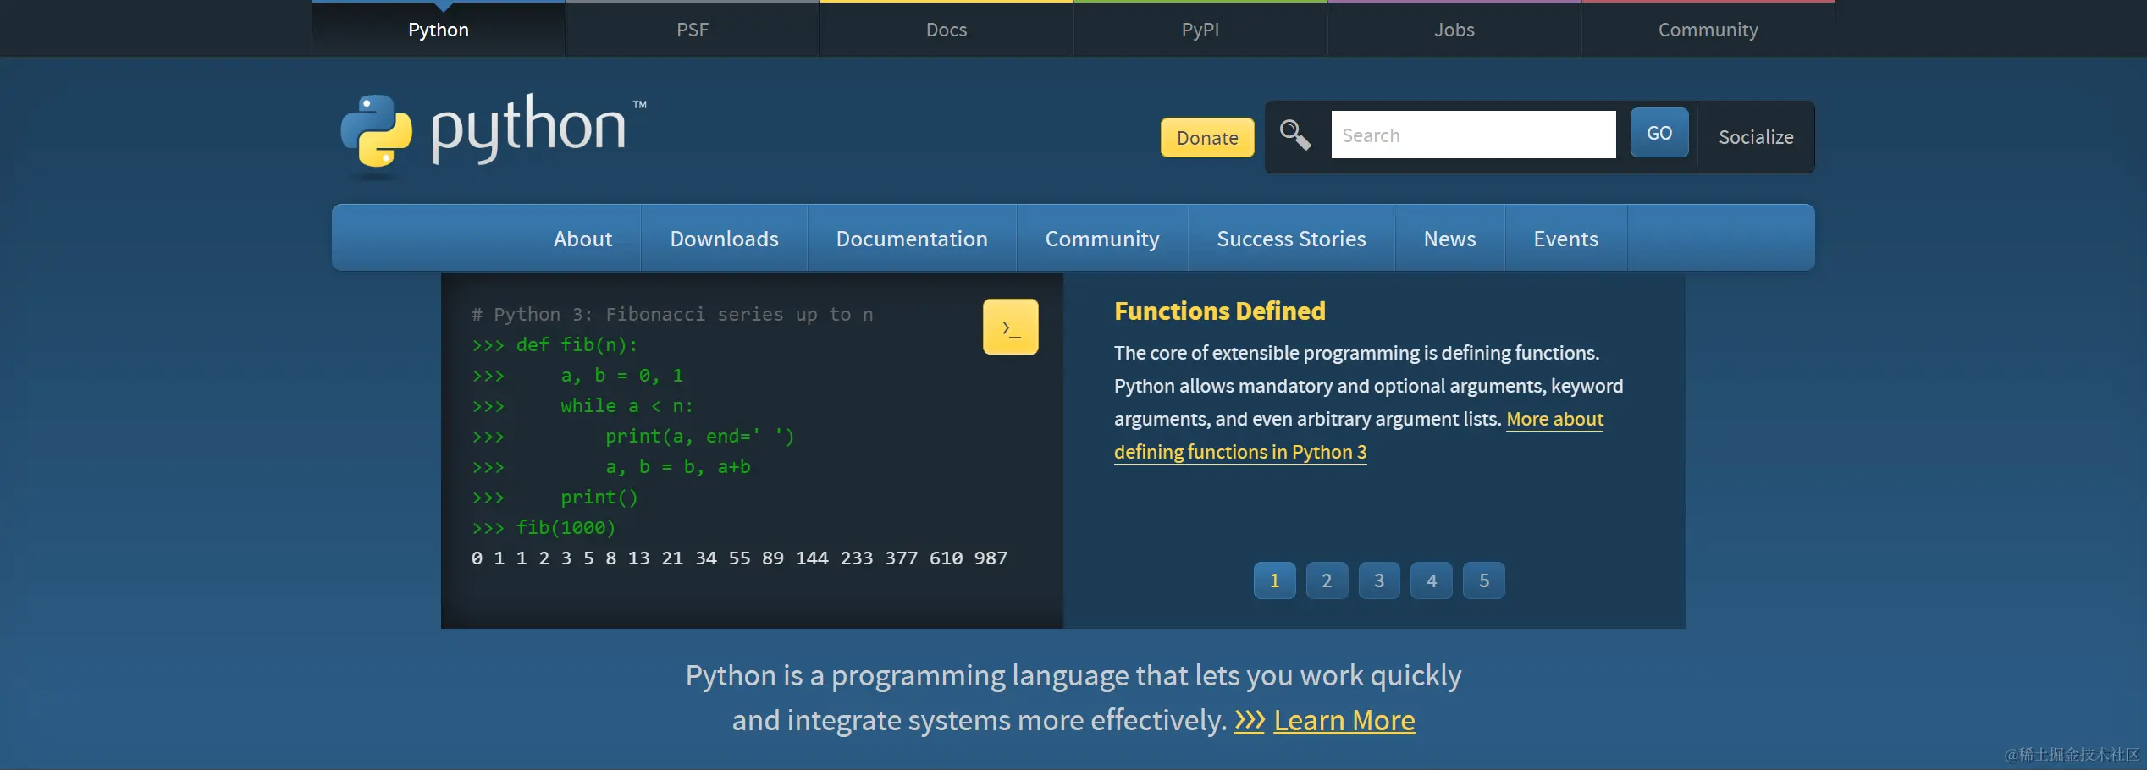The height and width of the screenshot is (770, 2147).
Task: Click the magnifying glass search icon
Action: [x=1294, y=135]
